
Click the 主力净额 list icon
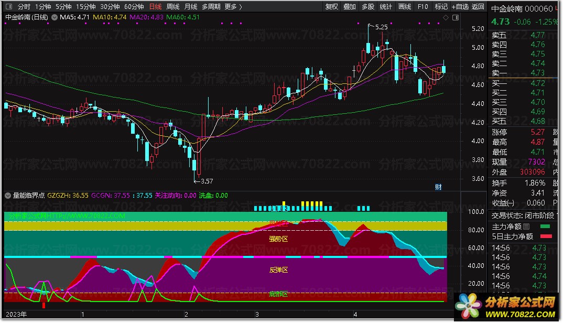click(527, 227)
